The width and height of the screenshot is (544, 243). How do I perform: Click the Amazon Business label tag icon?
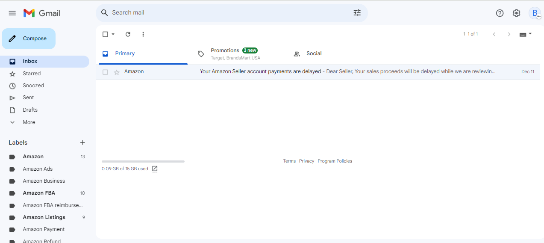[x=12, y=181]
